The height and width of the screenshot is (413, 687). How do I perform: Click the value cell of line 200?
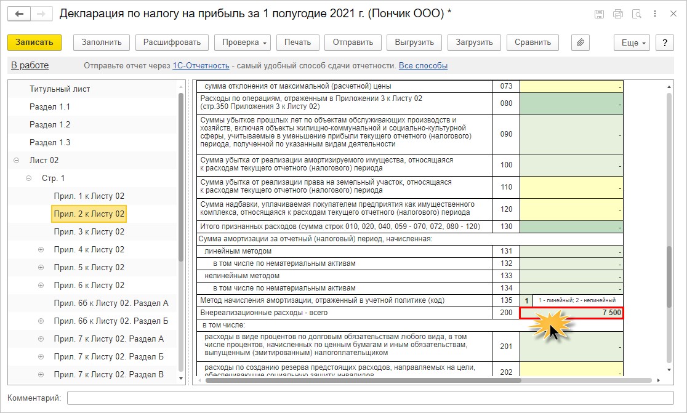[x=571, y=313]
